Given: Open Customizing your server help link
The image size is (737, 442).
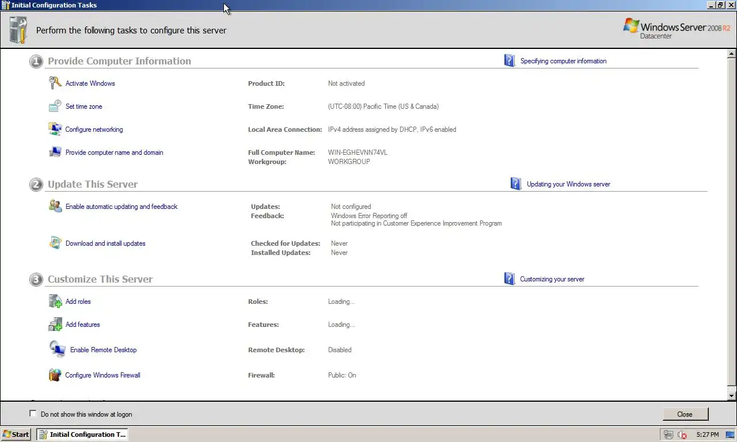Looking at the screenshot, I should [x=552, y=279].
